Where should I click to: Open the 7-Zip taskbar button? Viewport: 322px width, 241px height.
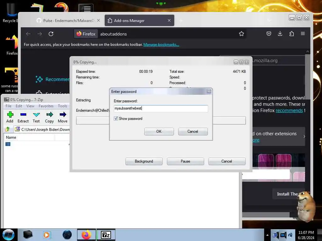(106, 235)
